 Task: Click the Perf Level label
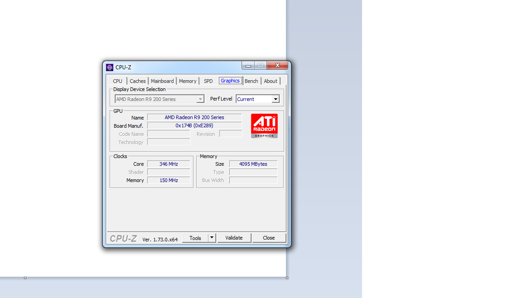221,99
